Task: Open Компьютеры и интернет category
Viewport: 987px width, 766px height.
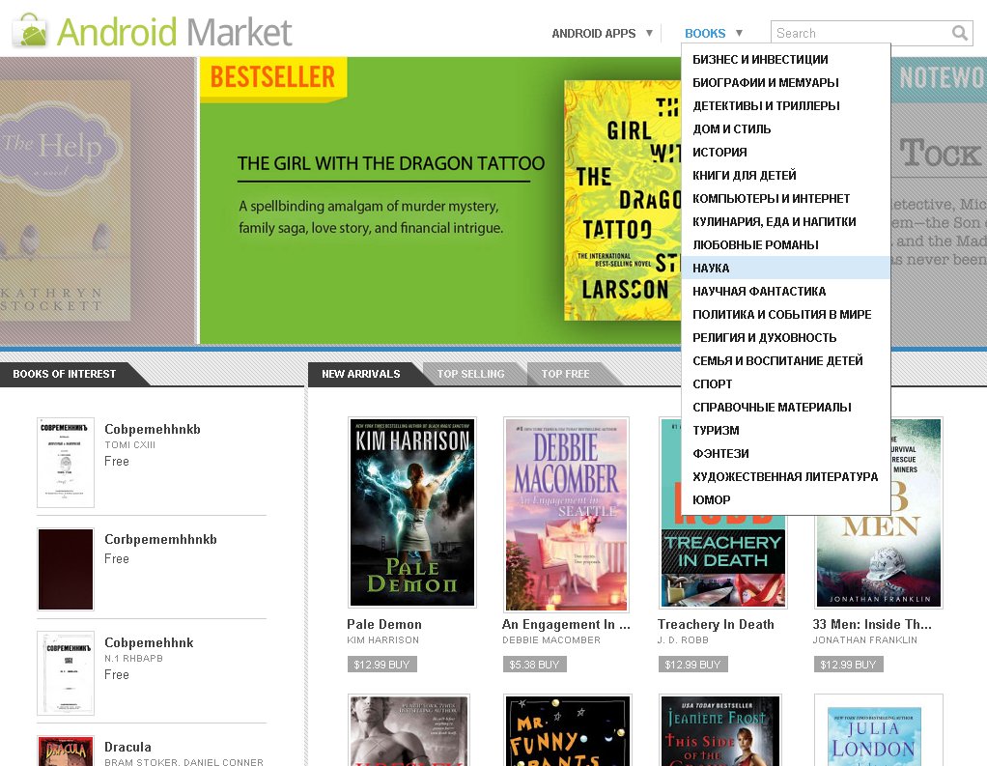Action: (x=785, y=198)
